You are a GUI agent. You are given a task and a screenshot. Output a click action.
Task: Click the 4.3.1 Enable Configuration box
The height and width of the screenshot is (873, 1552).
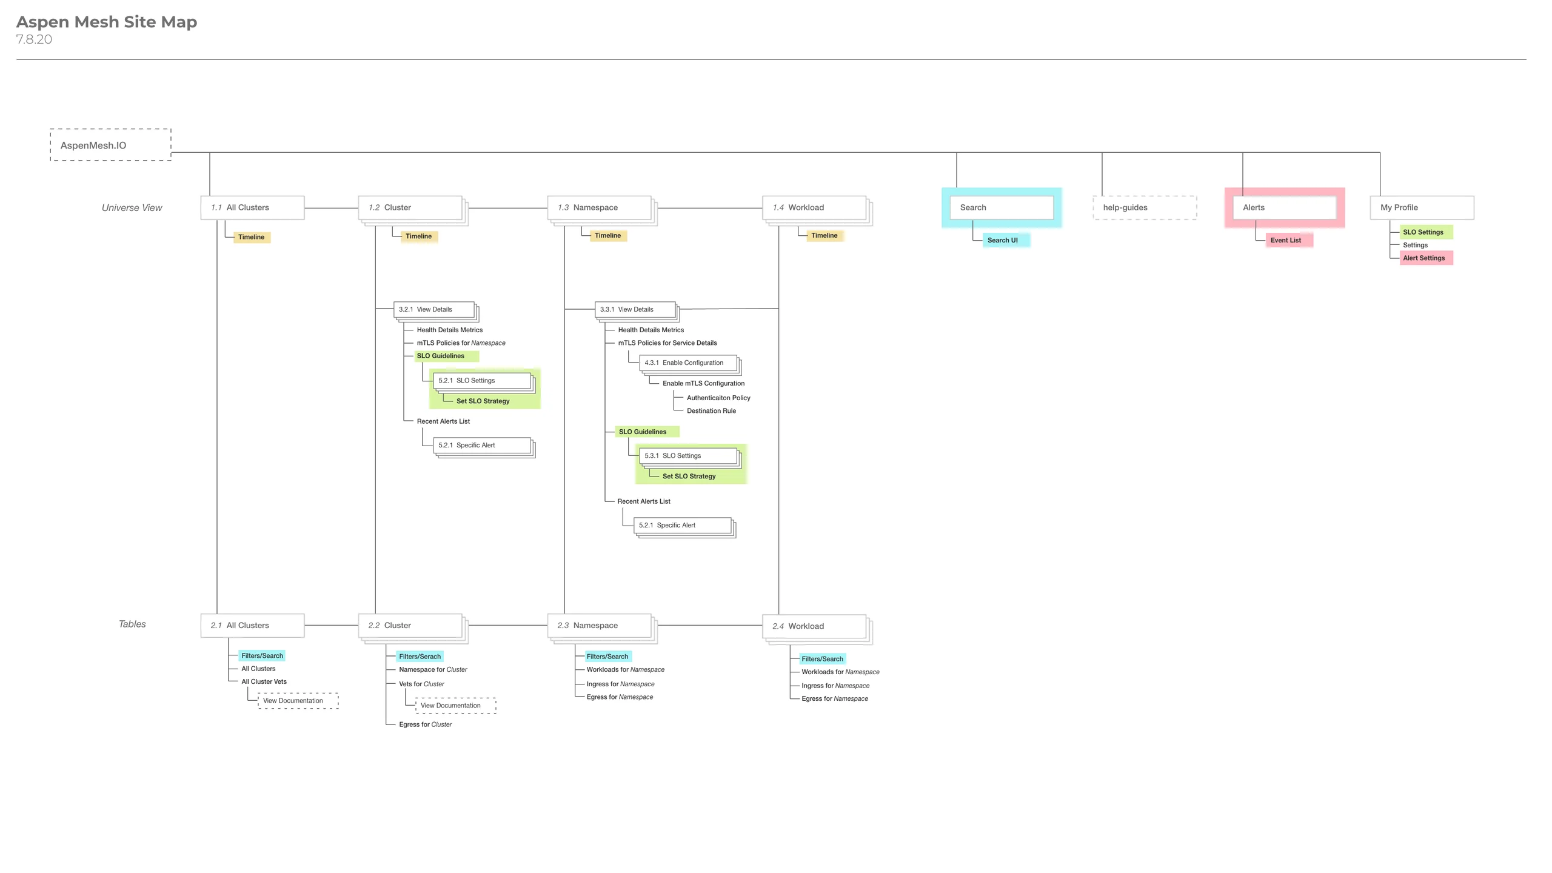(x=689, y=363)
